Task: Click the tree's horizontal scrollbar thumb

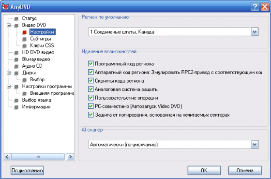Action: pyautogui.click(x=38, y=157)
